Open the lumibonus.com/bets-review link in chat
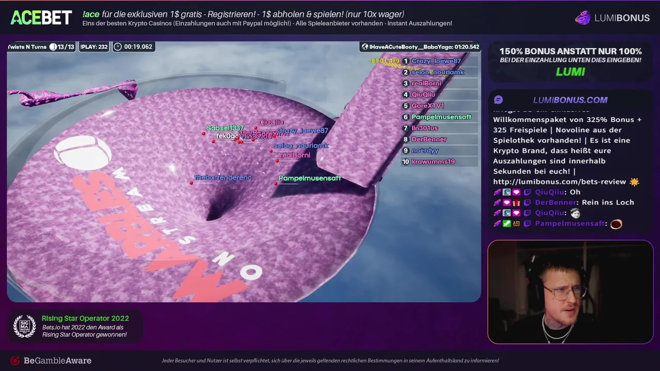 pyautogui.click(x=559, y=181)
